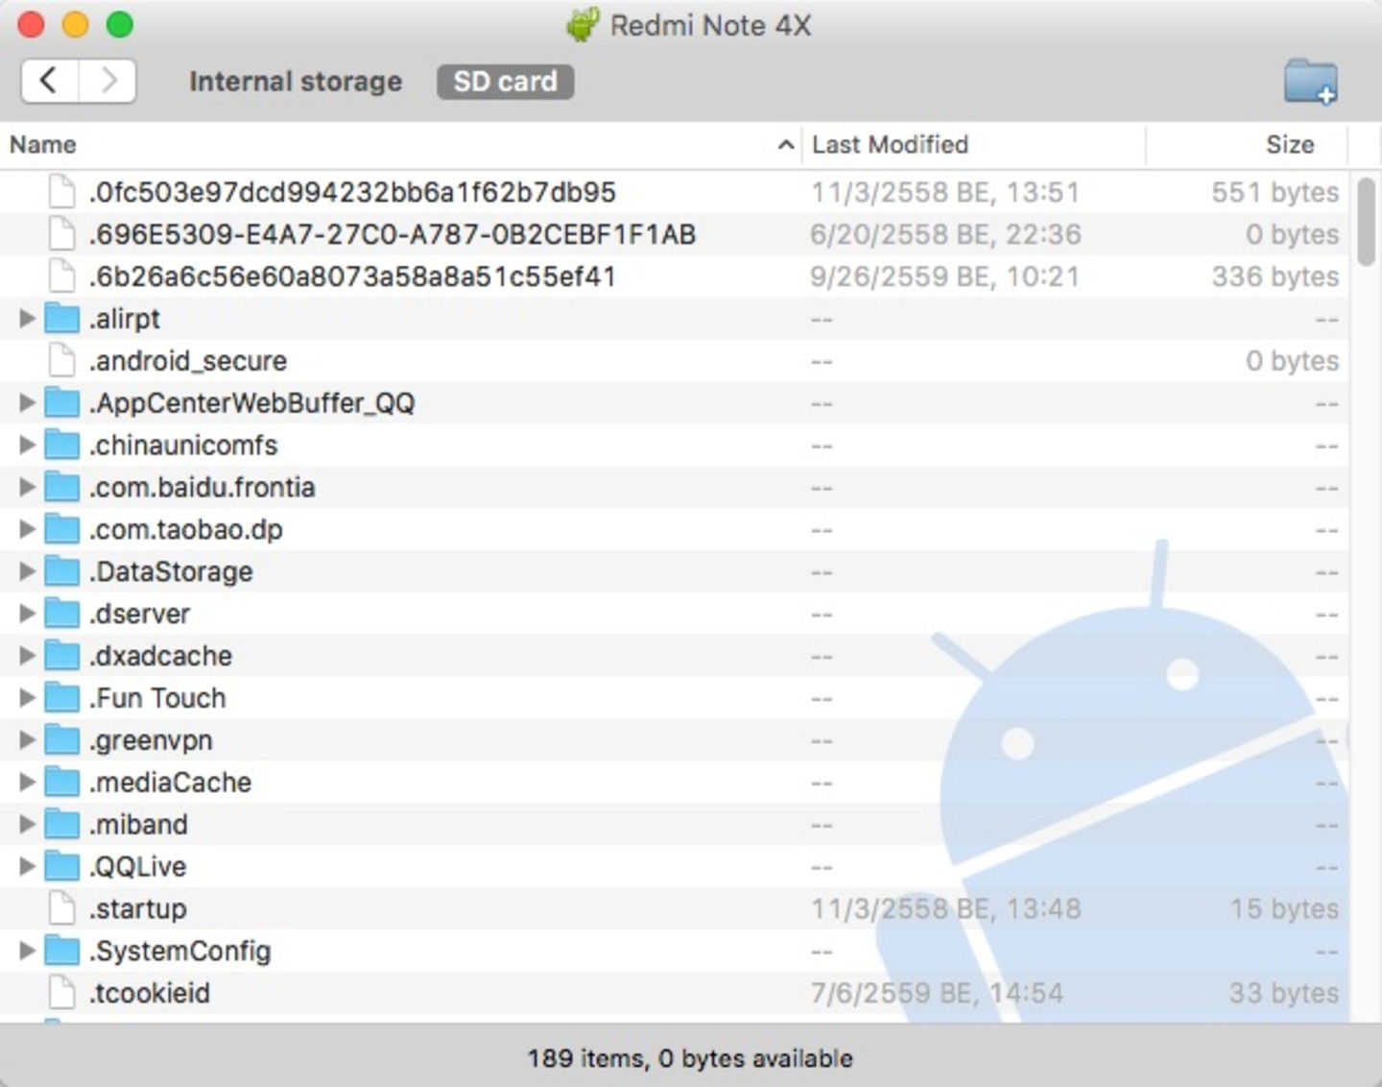Viewport: 1382px width, 1087px height.
Task: Select the 9/26/2559 BE, 10:21 date cell
Action: coord(945,277)
